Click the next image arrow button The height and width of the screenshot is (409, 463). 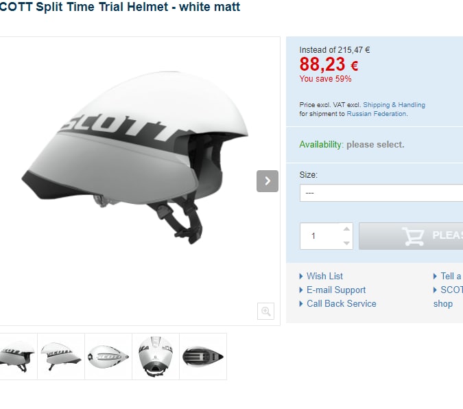[x=268, y=181]
